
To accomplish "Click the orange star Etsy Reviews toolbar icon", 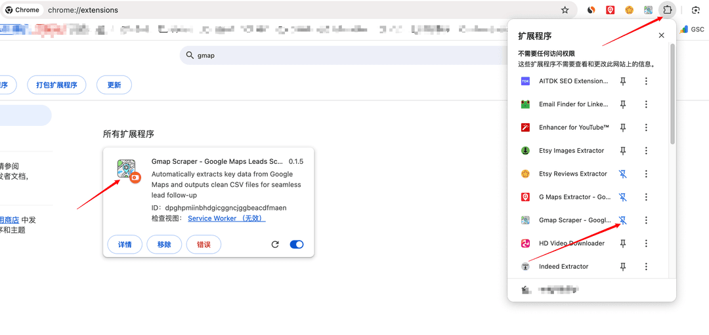I will coord(629,10).
